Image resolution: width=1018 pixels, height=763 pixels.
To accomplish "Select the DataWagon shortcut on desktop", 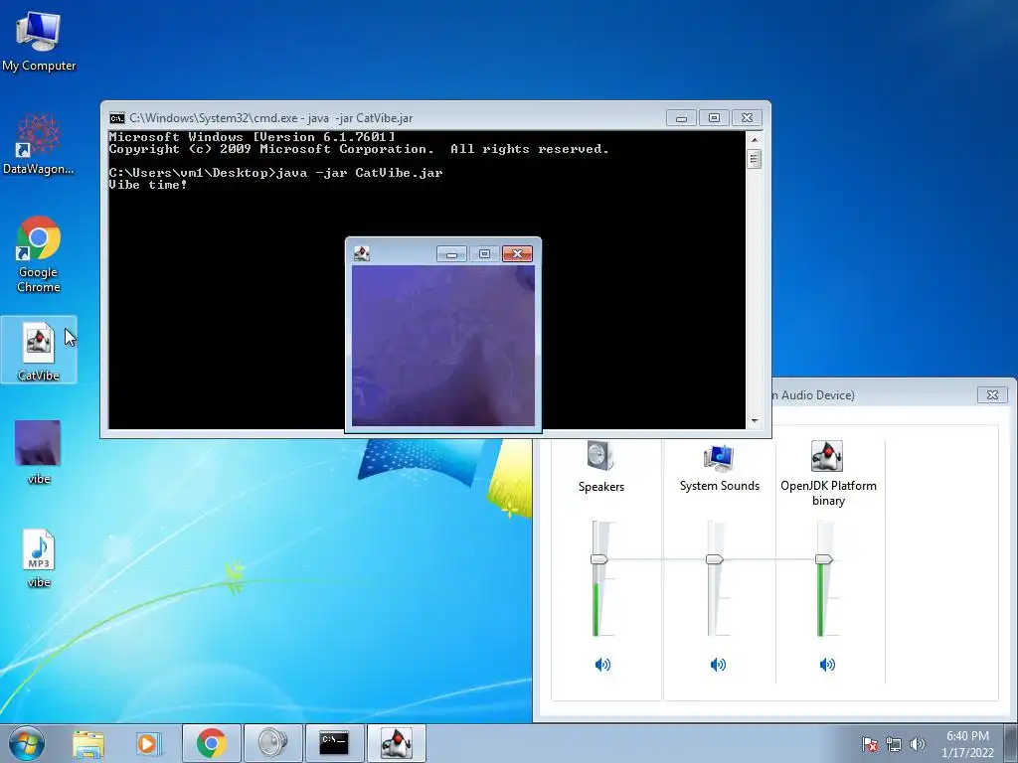I will coord(39,144).
